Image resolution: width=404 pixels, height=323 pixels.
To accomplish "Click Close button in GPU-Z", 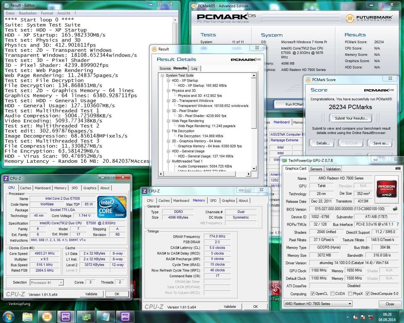I will pyautogui.click(x=390, y=304).
